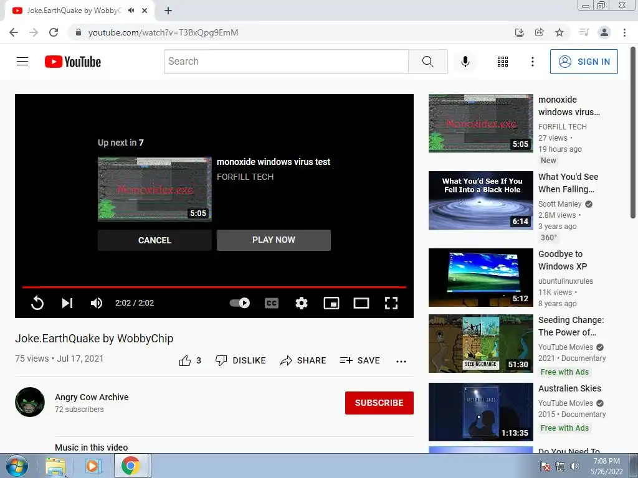Click the red video progress bar
The width and height of the screenshot is (638, 478).
point(214,287)
